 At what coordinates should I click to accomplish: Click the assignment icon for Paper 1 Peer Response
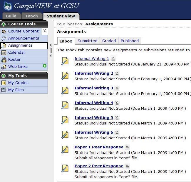(65, 150)
